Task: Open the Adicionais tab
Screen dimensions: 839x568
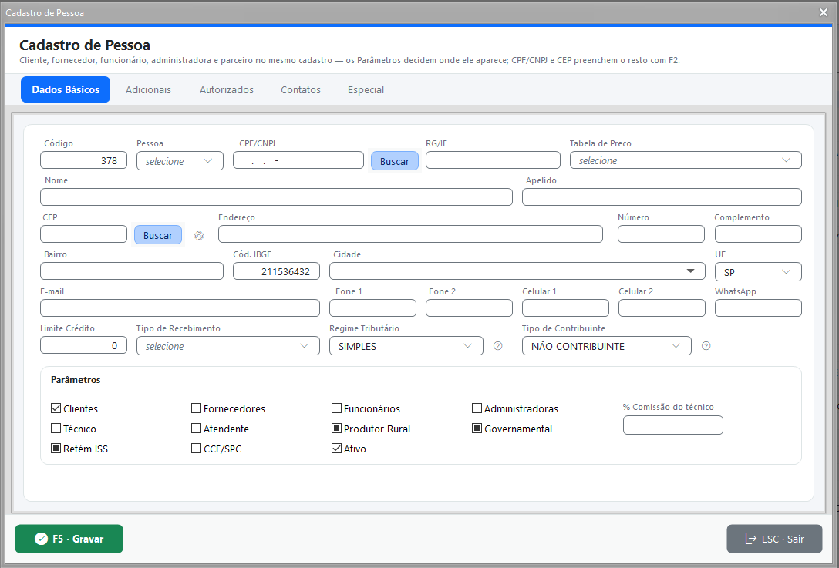Action: pos(148,90)
